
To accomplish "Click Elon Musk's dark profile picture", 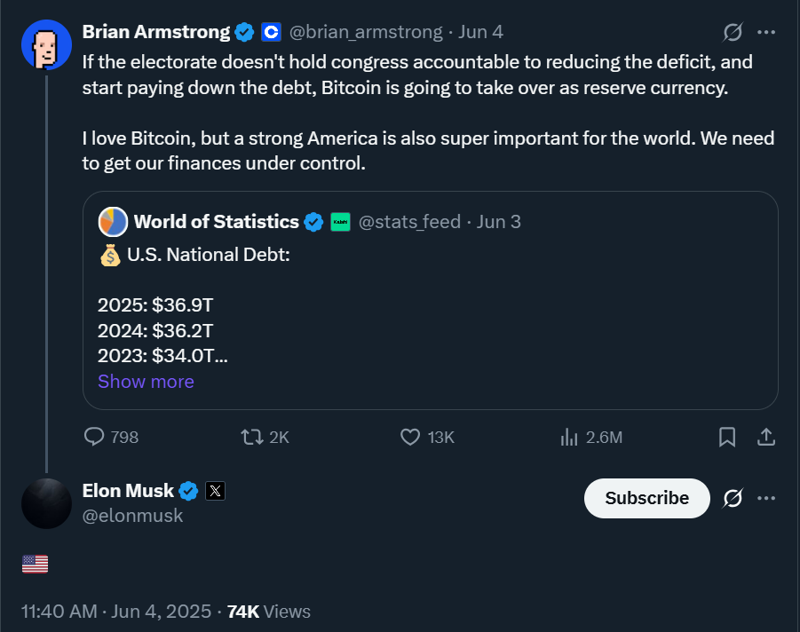I will [x=46, y=503].
